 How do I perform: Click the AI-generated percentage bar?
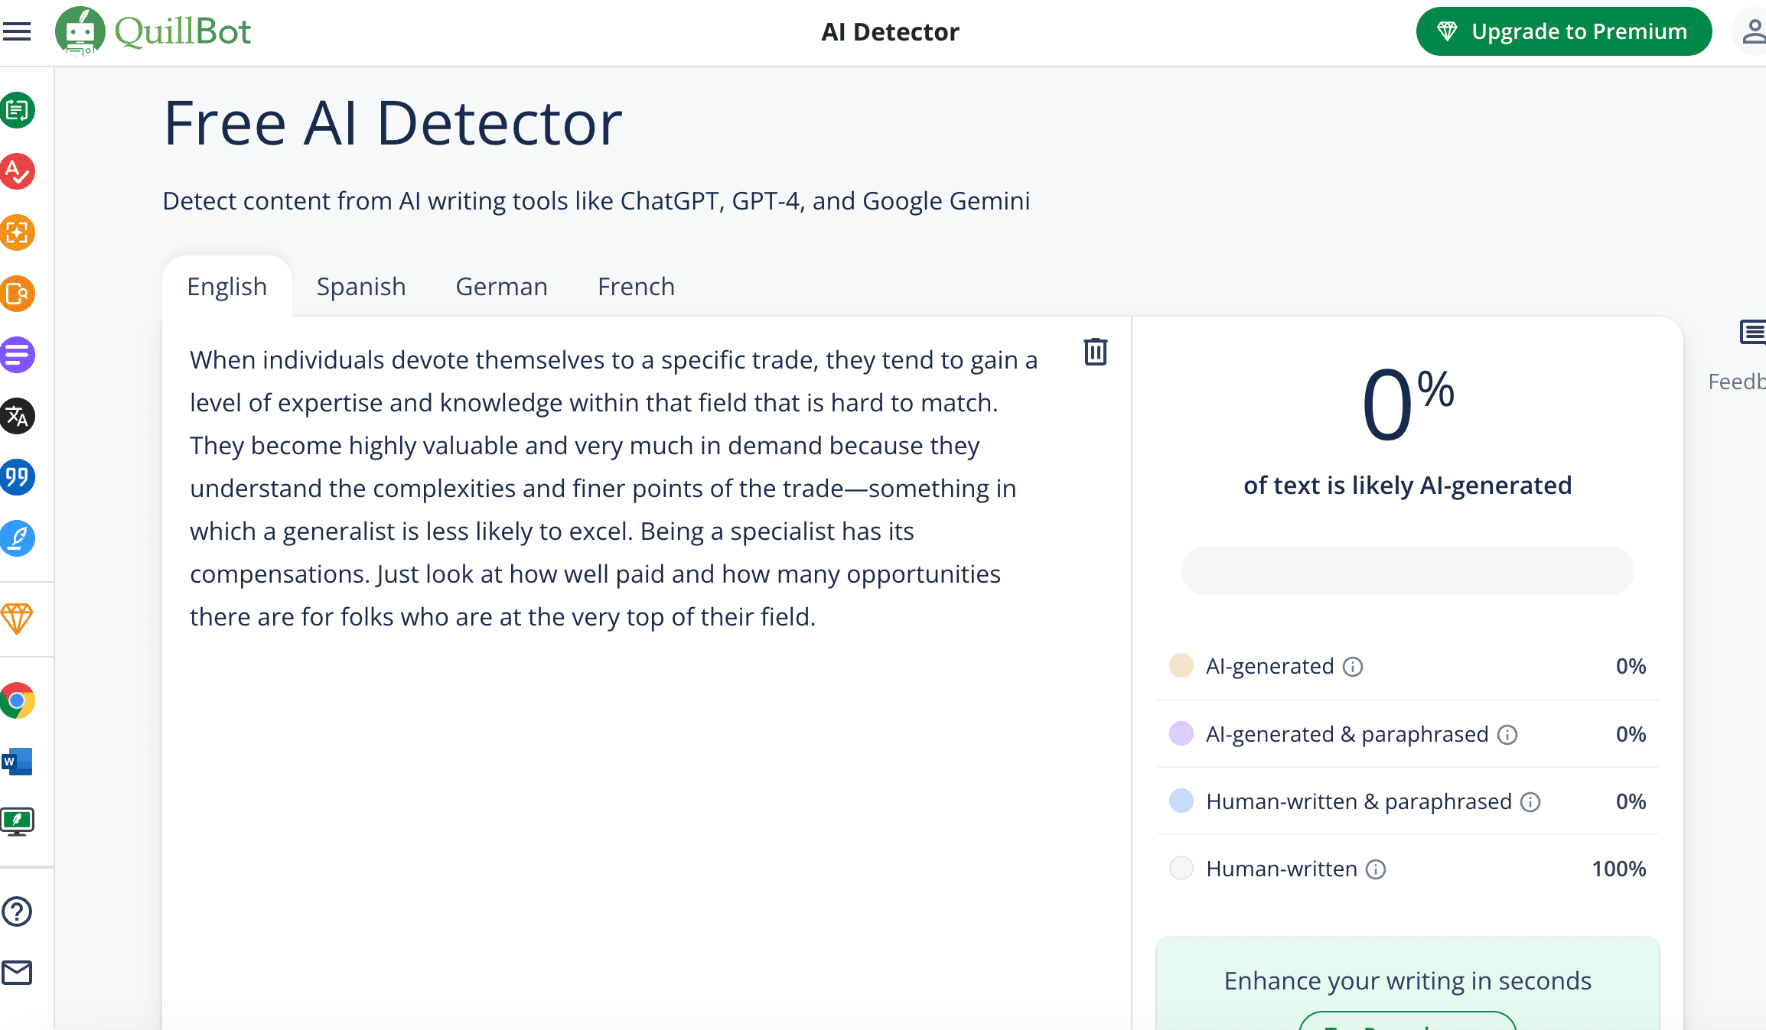coord(1407,570)
